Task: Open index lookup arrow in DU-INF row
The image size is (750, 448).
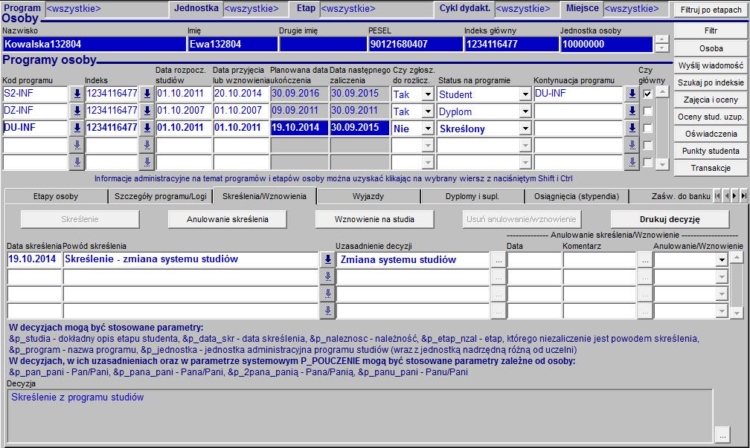Action: (x=147, y=129)
